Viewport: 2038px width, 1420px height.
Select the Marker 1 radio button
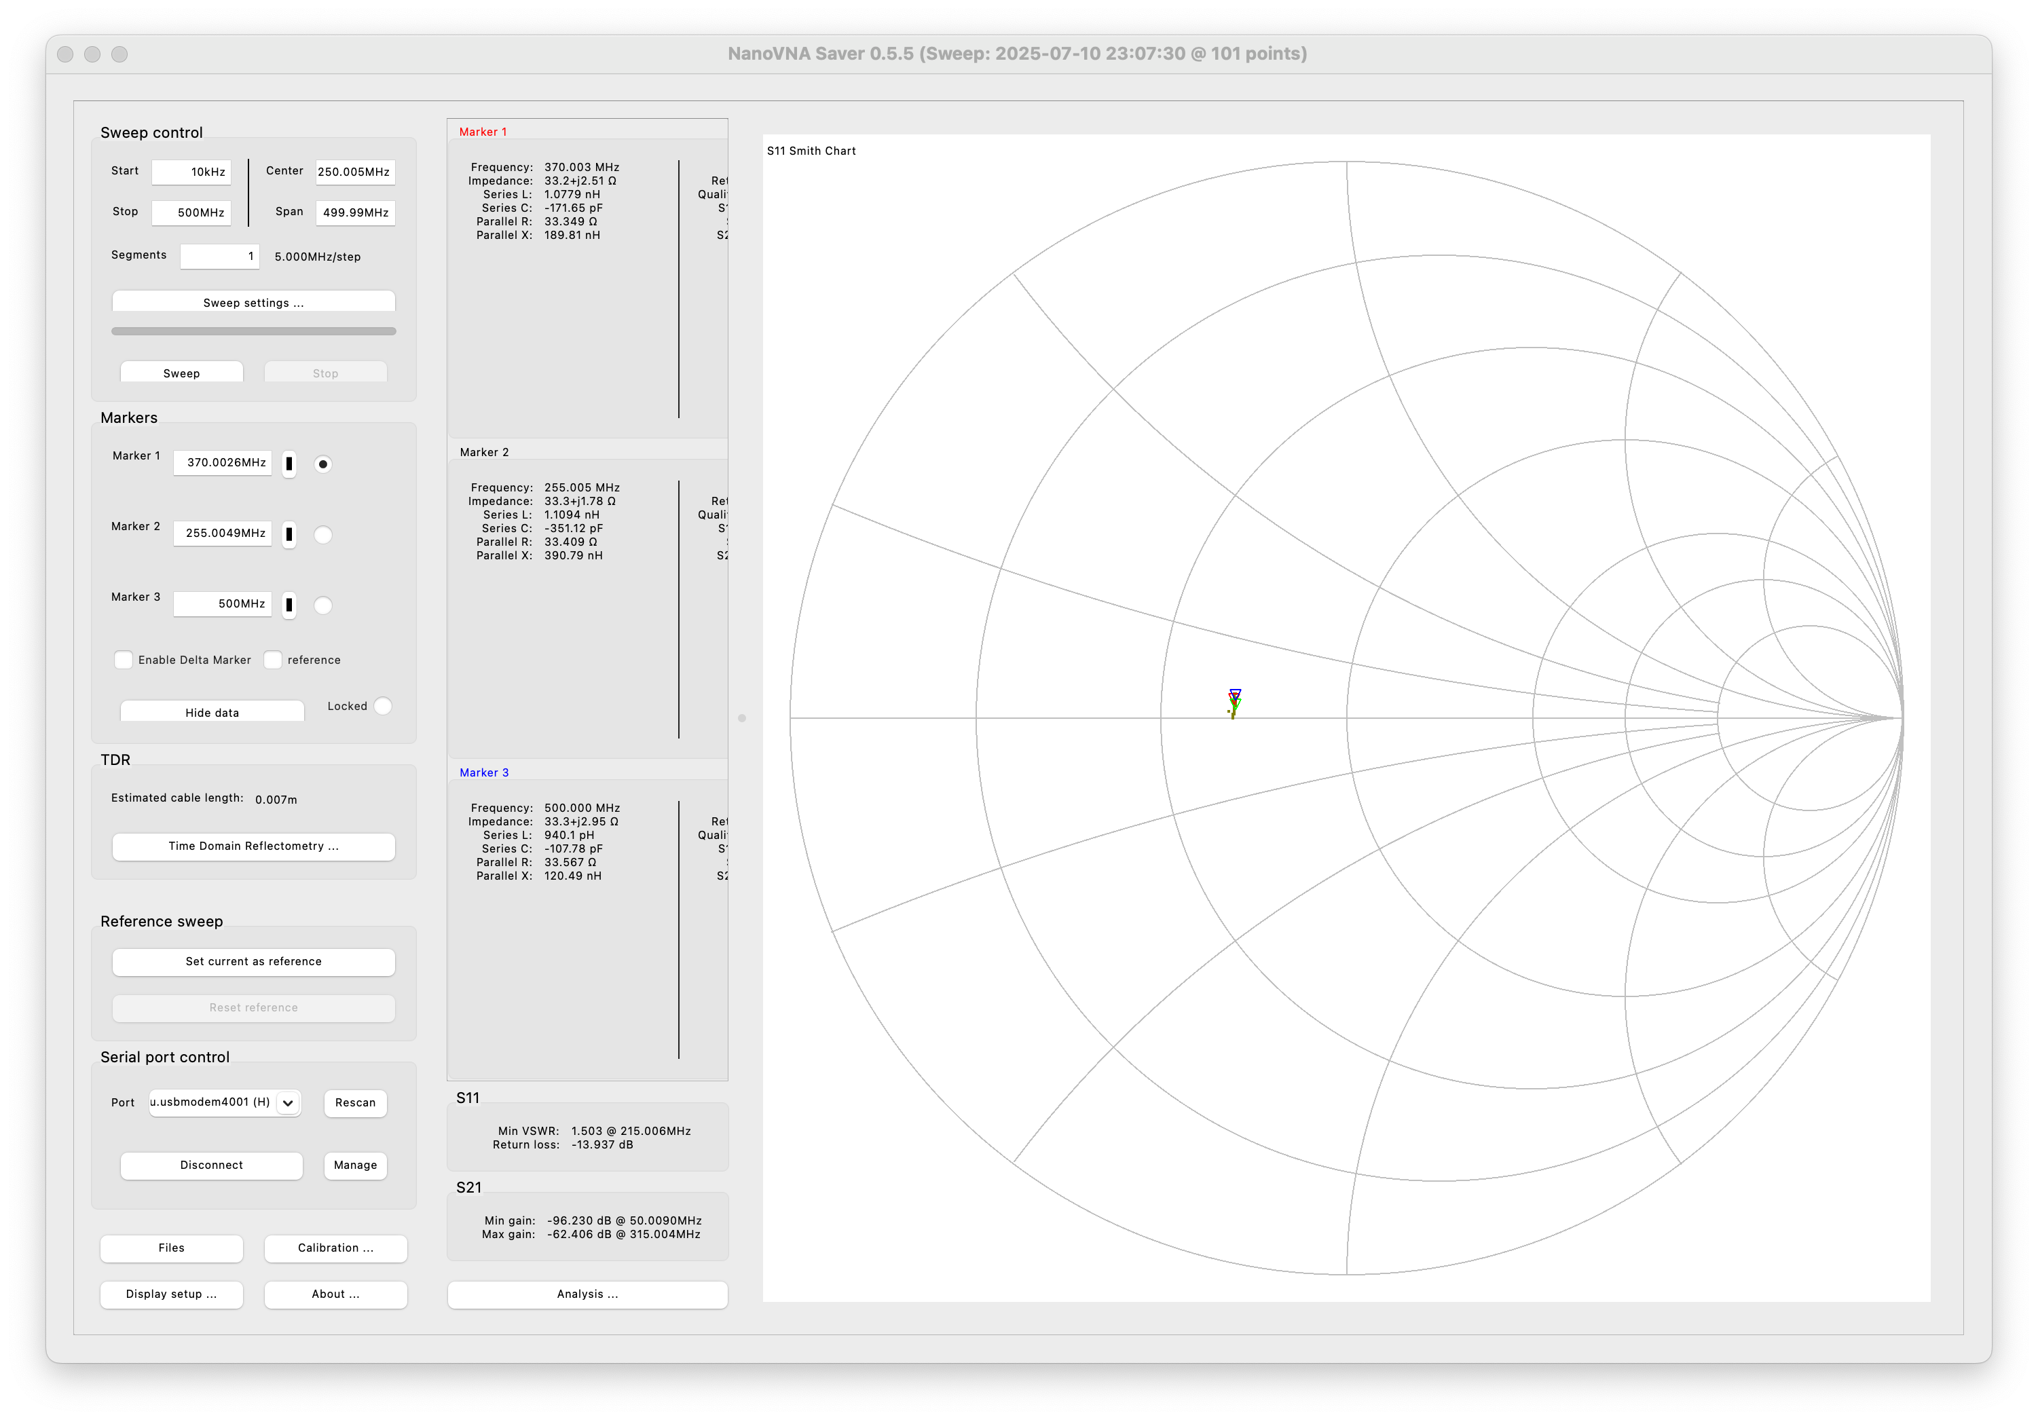click(x=323, y=464)
